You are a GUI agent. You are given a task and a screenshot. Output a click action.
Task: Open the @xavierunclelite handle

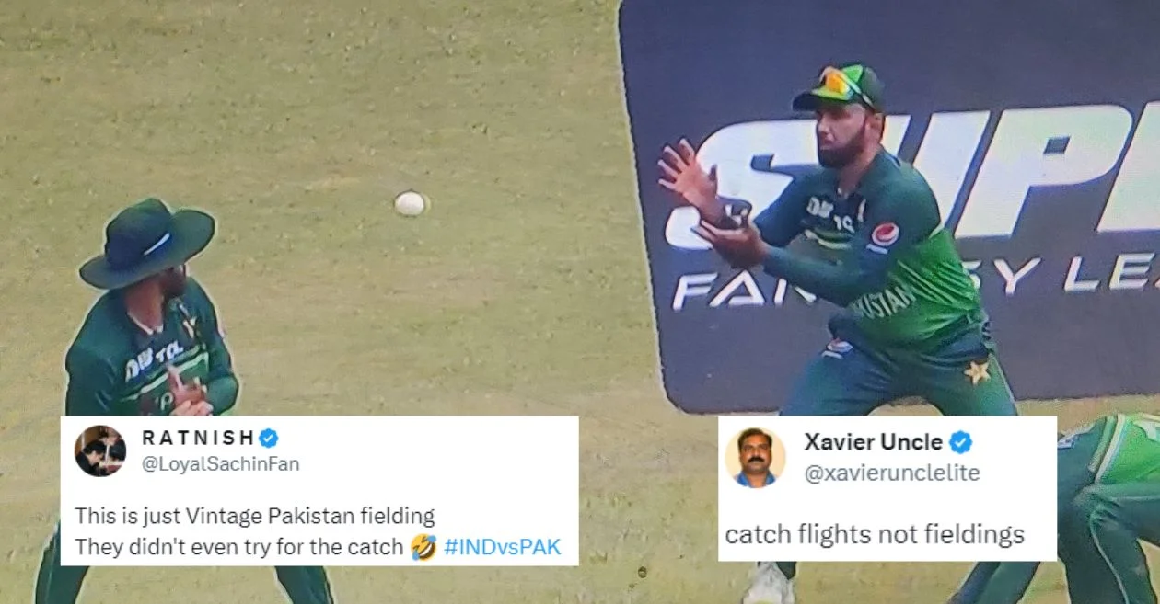click(892, 473)
